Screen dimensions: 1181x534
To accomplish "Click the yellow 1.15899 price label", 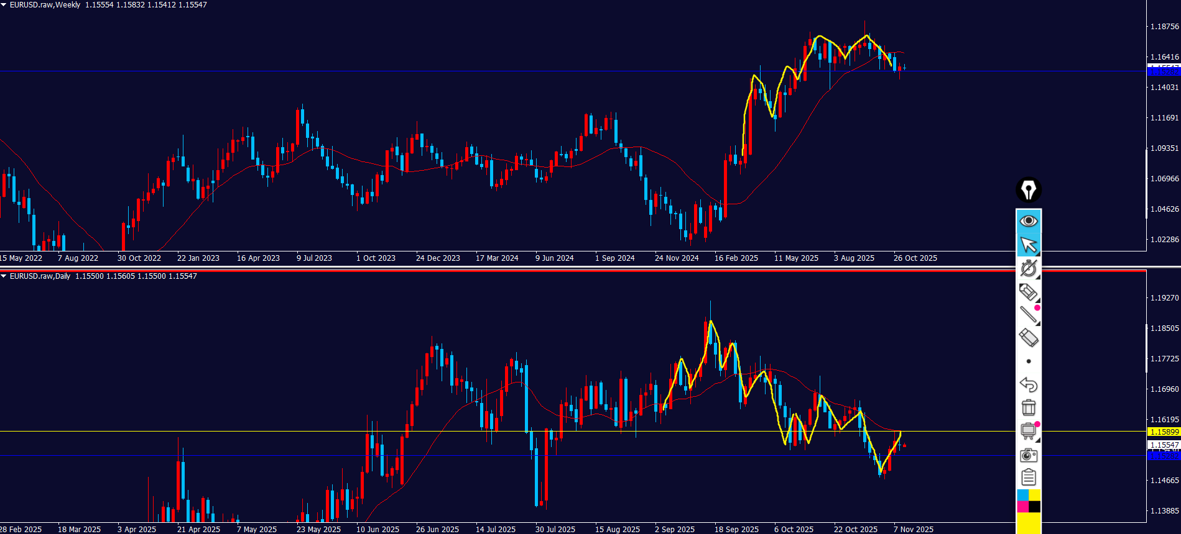I will (1164, 432).
